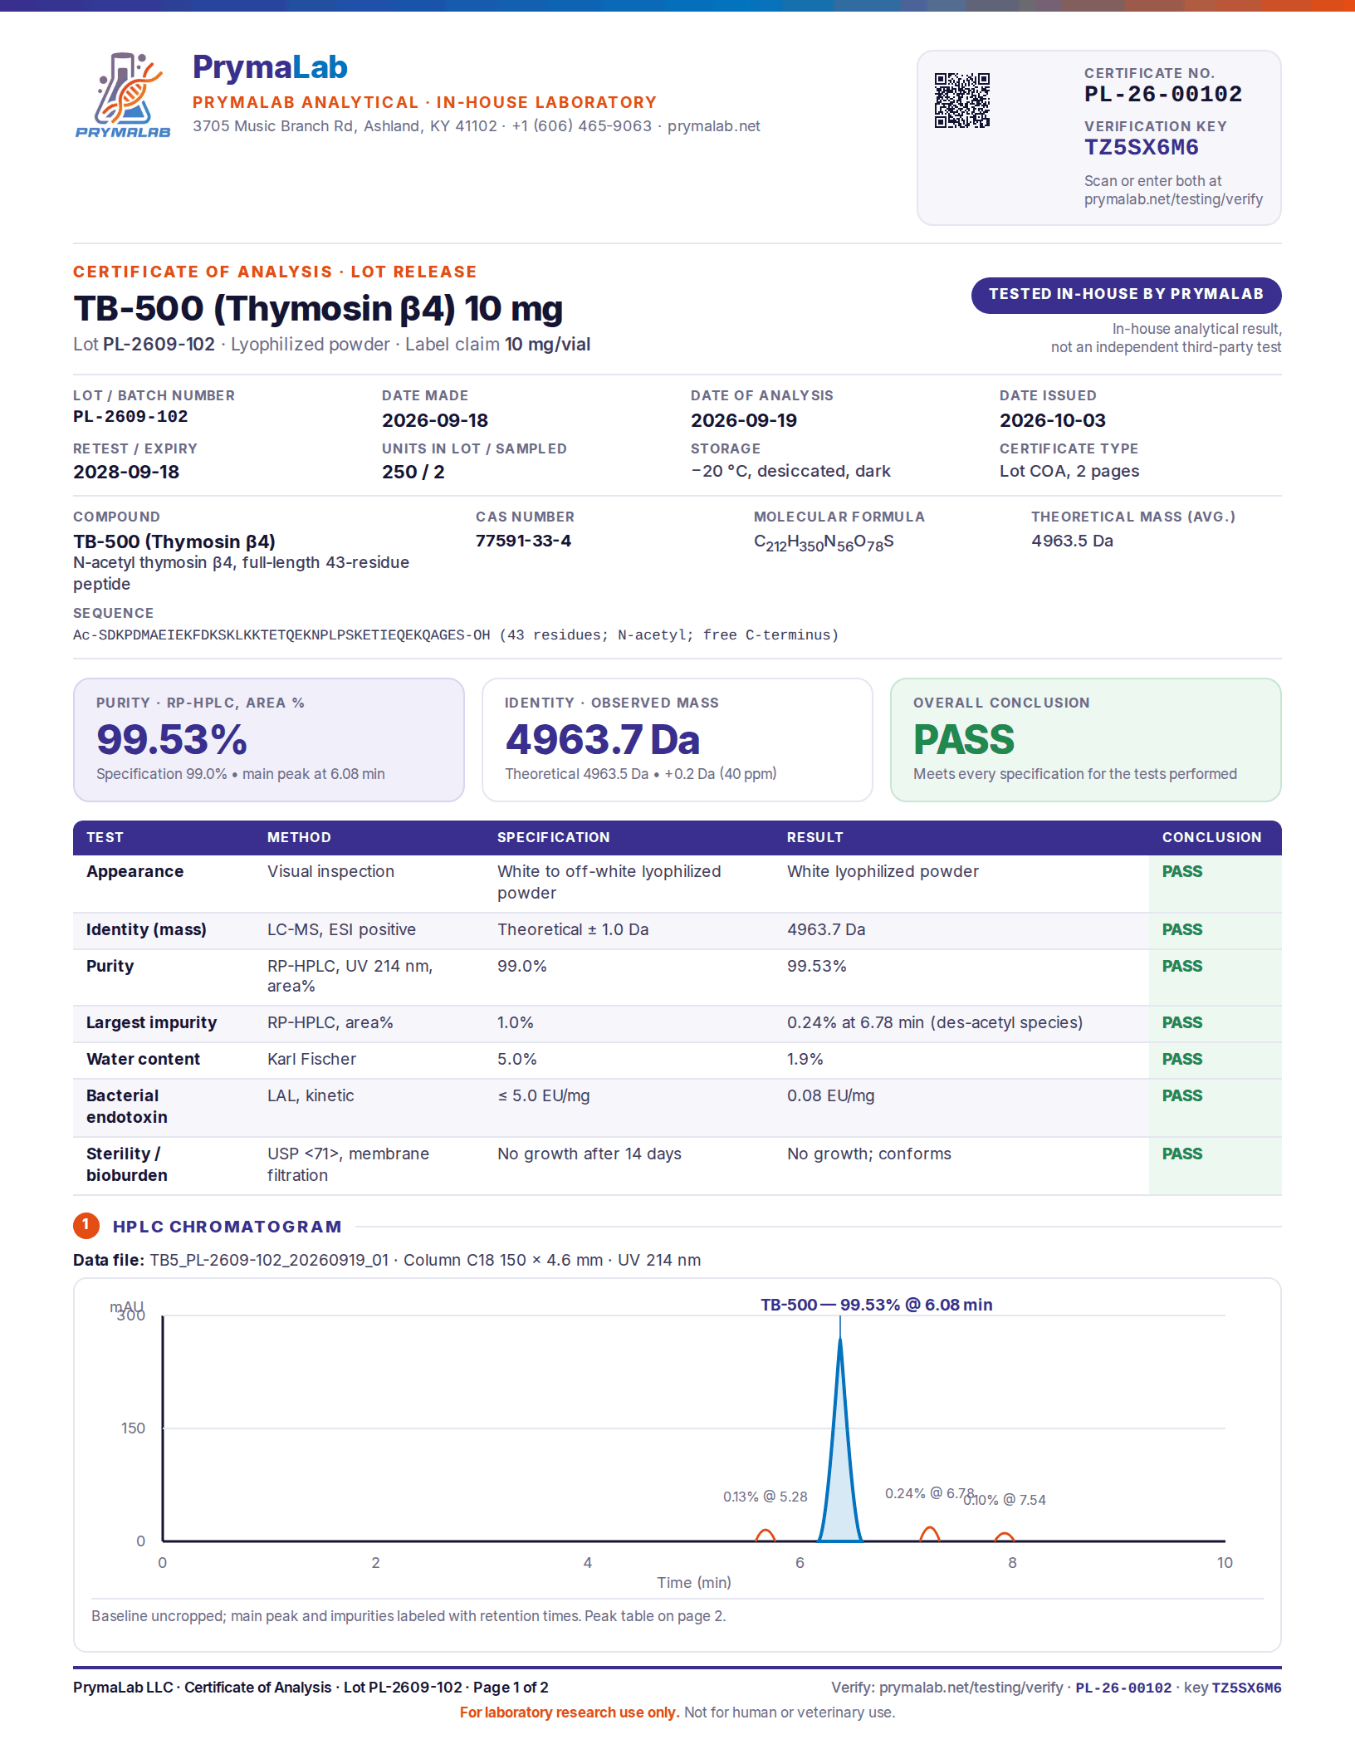
Task: Click the CAS number 77591-33-4
Action: pyautogui.click(x=523, y=541)
